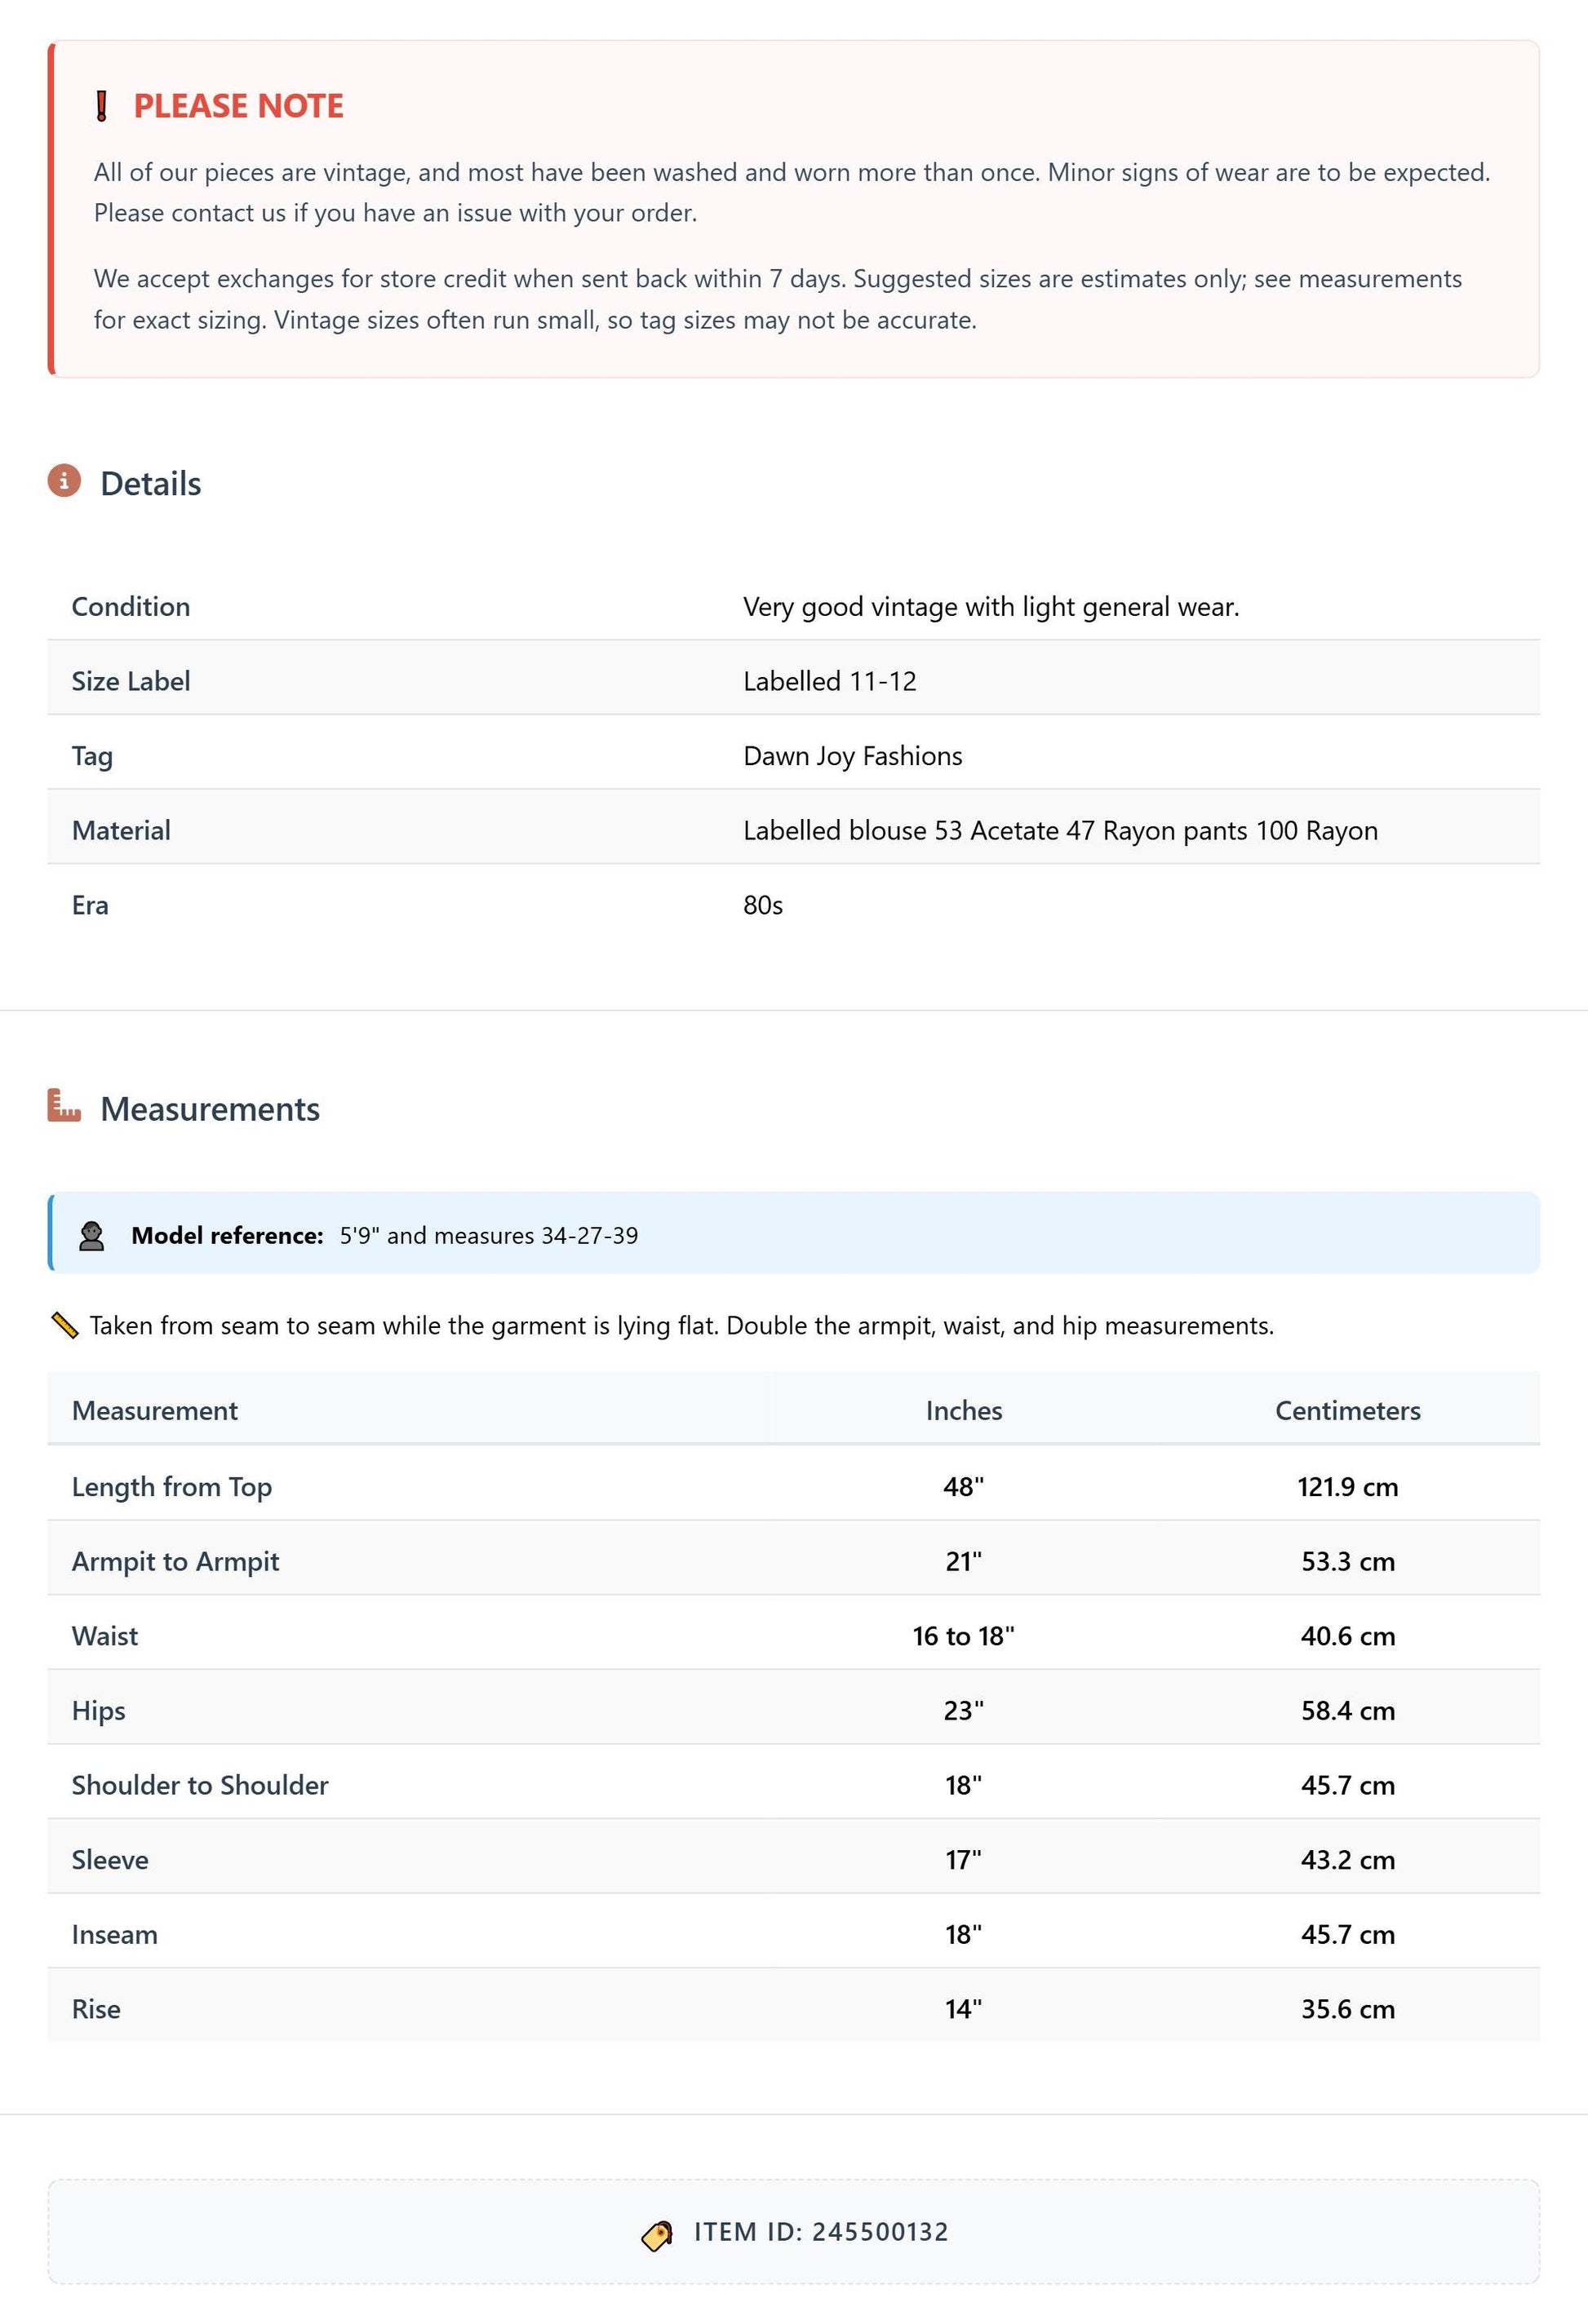Click the Measurement column header
The height and width of the screenshot is (2324, 1588).
155,1411
